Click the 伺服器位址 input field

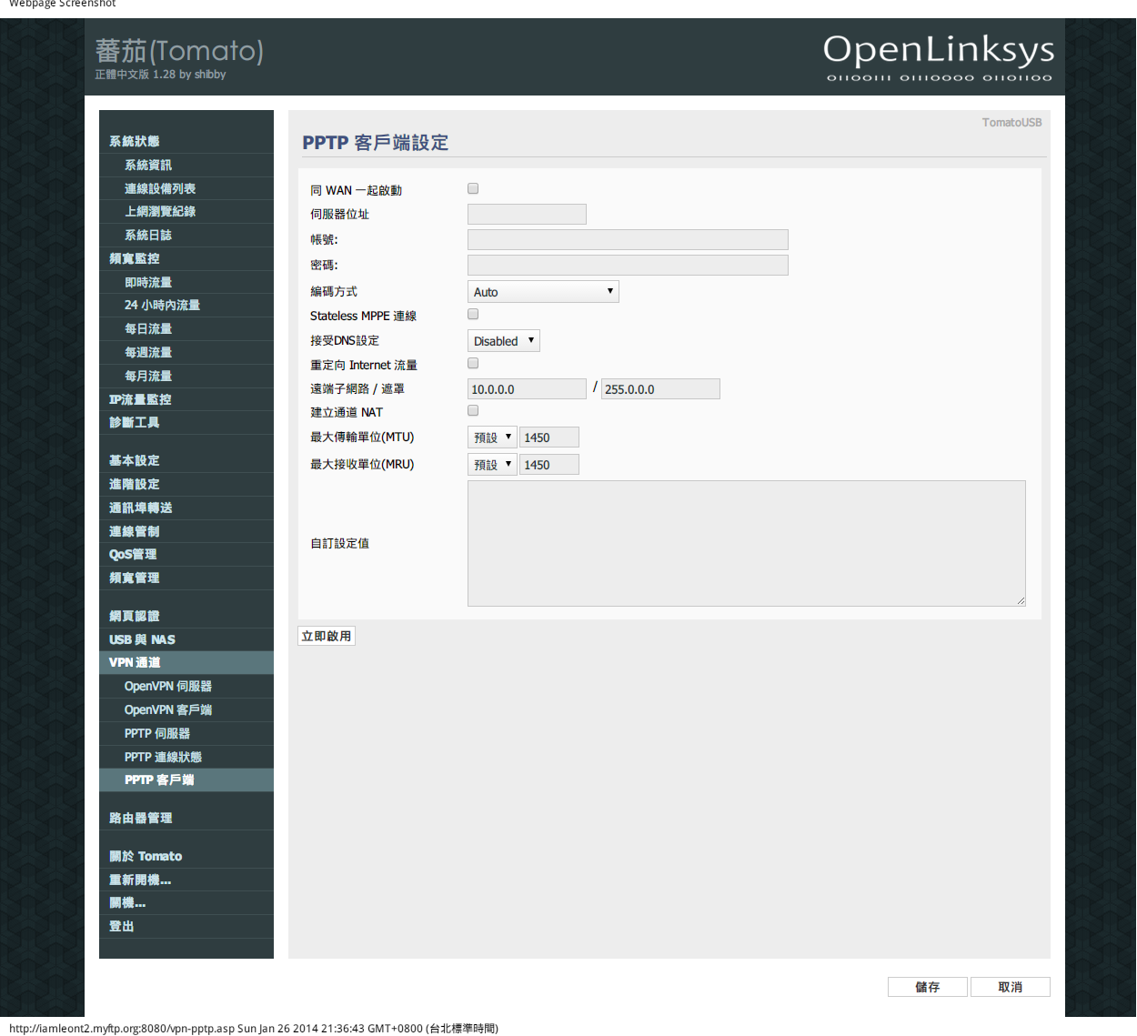(527, 215)
